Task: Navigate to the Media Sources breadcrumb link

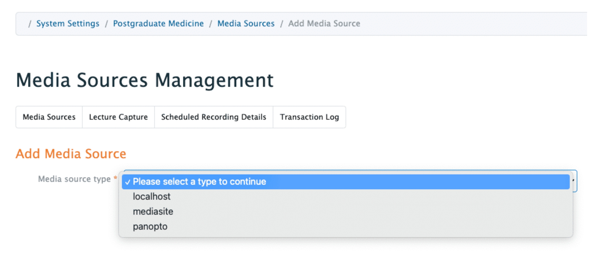Action: (x=246, y=24)
